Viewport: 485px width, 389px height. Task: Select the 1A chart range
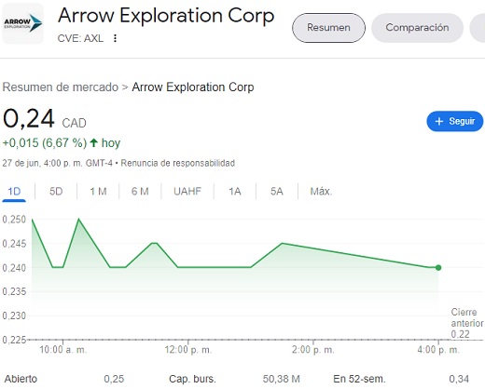coord(235,191)
